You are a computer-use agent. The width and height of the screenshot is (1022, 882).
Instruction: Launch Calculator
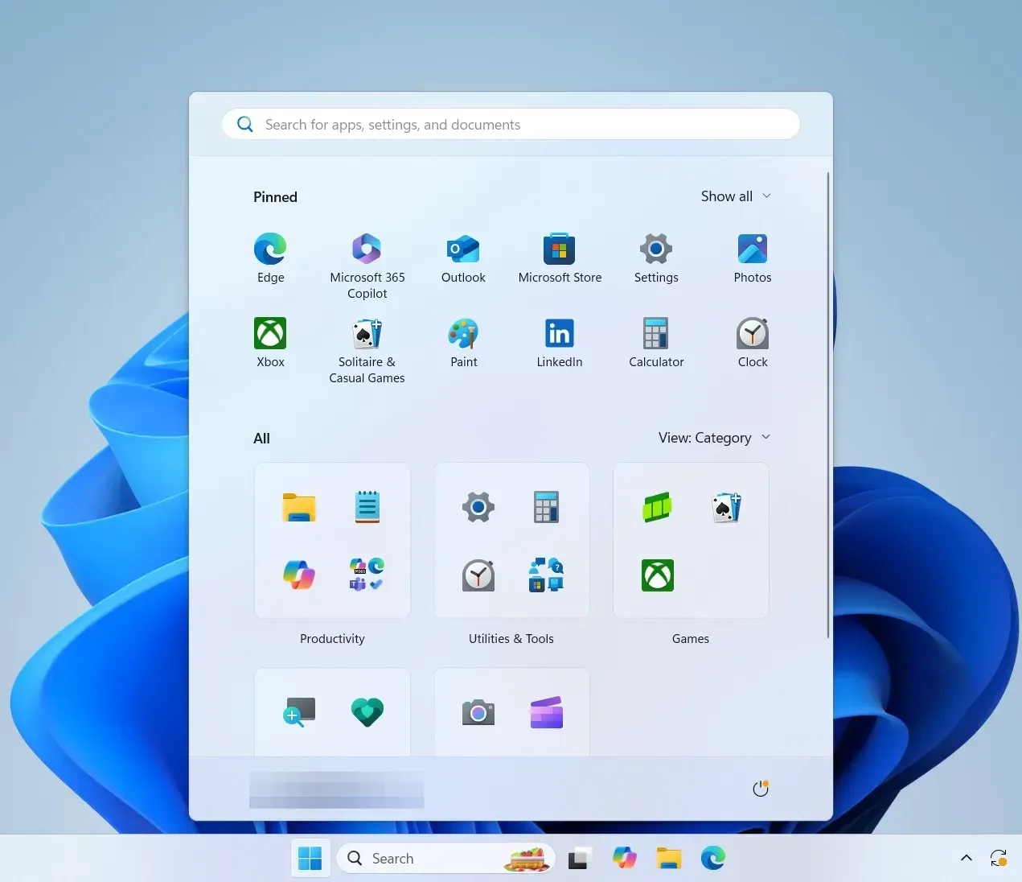656,333
